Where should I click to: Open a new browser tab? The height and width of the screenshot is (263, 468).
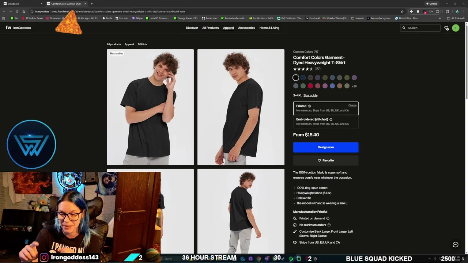coord(91,4)
